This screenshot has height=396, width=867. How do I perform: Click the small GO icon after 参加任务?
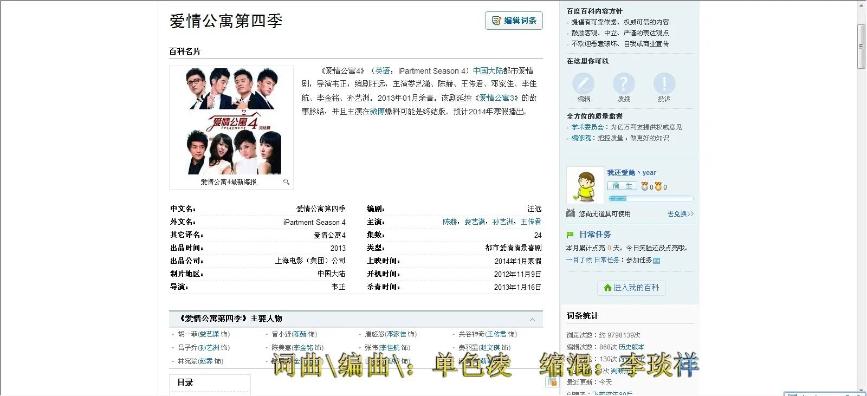[x=657, y=261]
